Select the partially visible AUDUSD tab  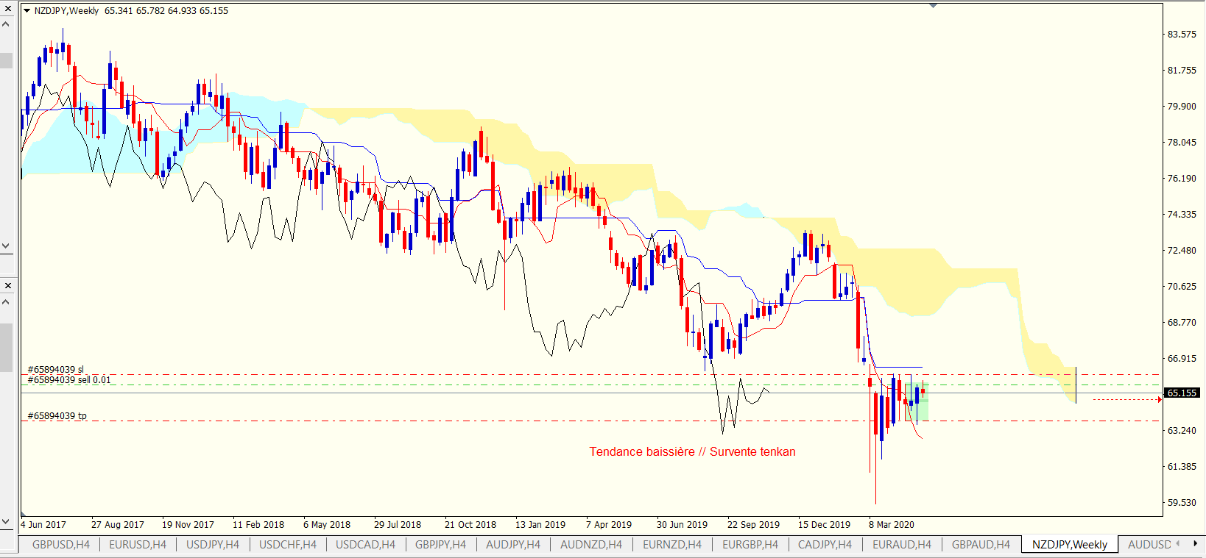[x=1149, y=545]
